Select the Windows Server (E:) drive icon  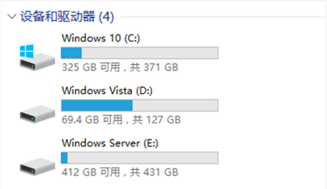click(x=37, y=167)
